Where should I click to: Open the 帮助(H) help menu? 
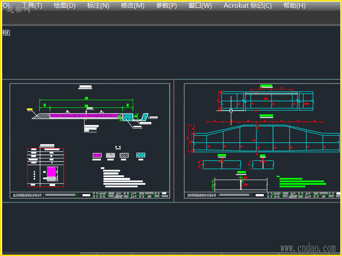click(294, 6)
